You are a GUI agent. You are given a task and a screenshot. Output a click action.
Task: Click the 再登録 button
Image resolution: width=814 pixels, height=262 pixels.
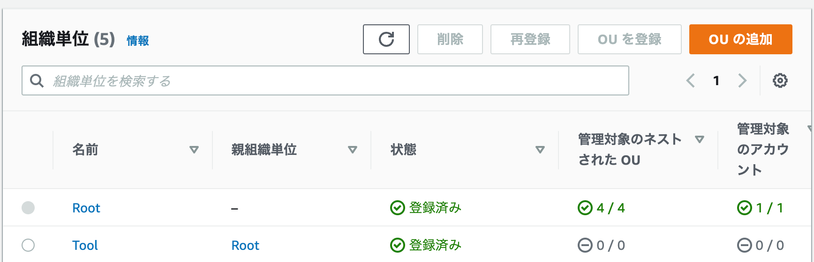click(530, 39)
